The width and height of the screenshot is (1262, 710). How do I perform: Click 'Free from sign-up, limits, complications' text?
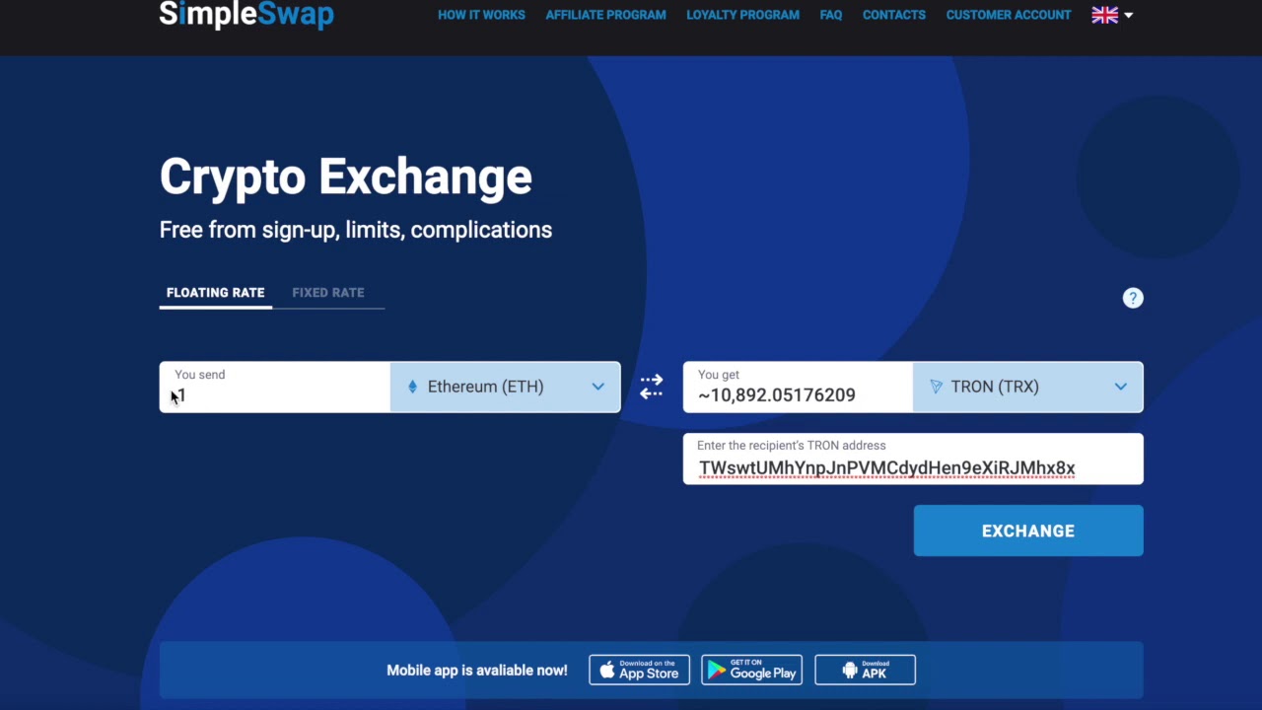(356, 230)
